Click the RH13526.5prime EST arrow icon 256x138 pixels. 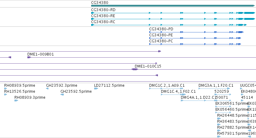click(5, 94)
